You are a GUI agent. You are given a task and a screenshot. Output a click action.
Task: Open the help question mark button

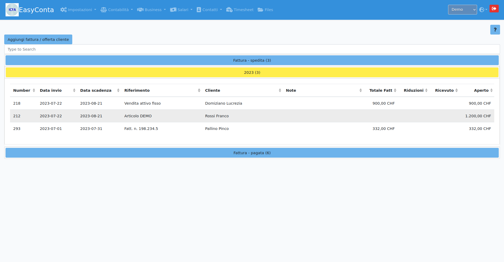pos(495,30)
